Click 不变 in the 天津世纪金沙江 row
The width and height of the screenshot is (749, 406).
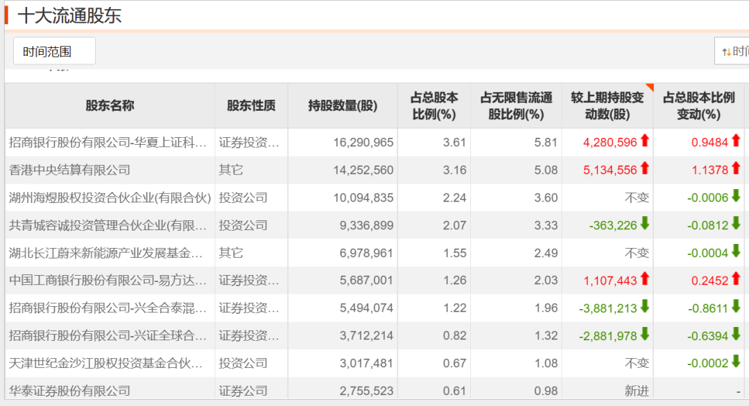pos(637,363)
